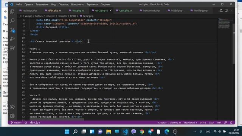
Task: Open Google Chrome from taskbar
Action: click(x=142, y=131)
